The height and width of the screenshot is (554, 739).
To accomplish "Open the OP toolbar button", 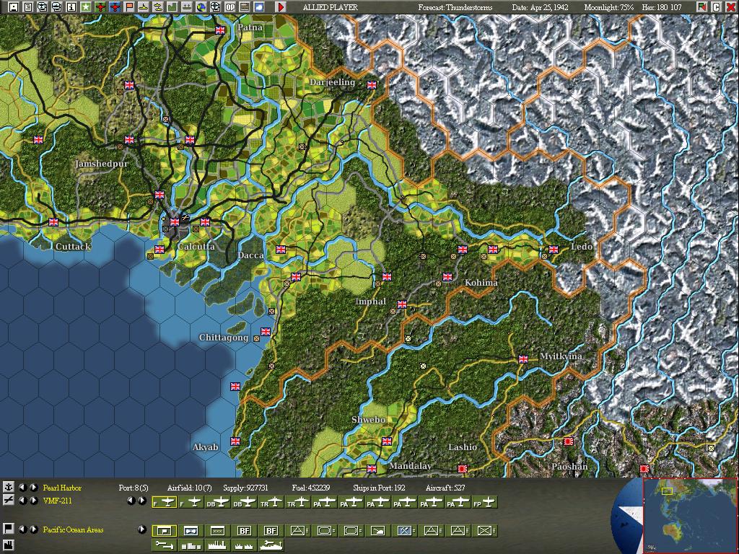I will coord(230,7).
